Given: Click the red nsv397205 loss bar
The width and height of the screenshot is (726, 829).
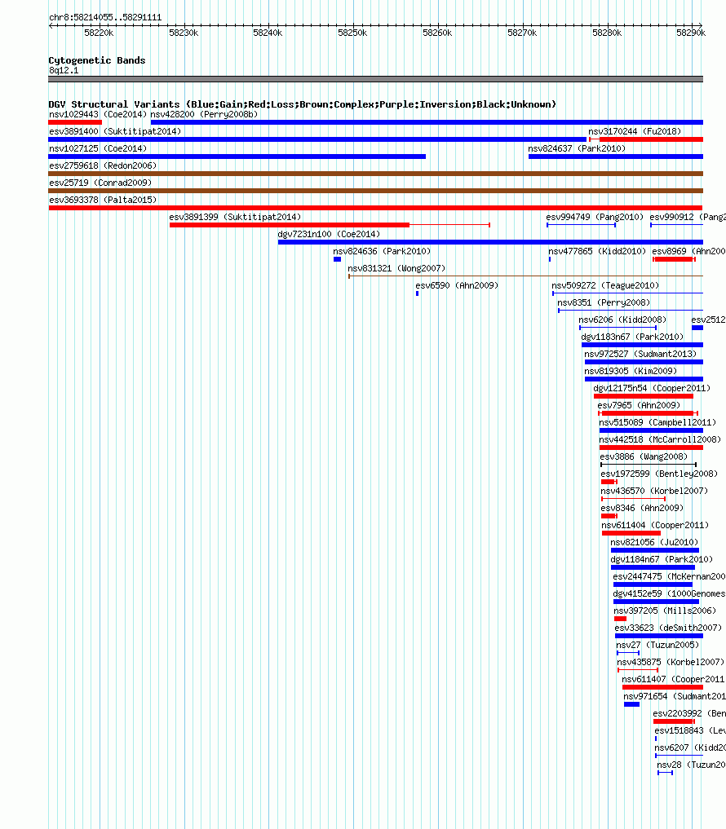Looking at the screenshot, I should (620, 619).
